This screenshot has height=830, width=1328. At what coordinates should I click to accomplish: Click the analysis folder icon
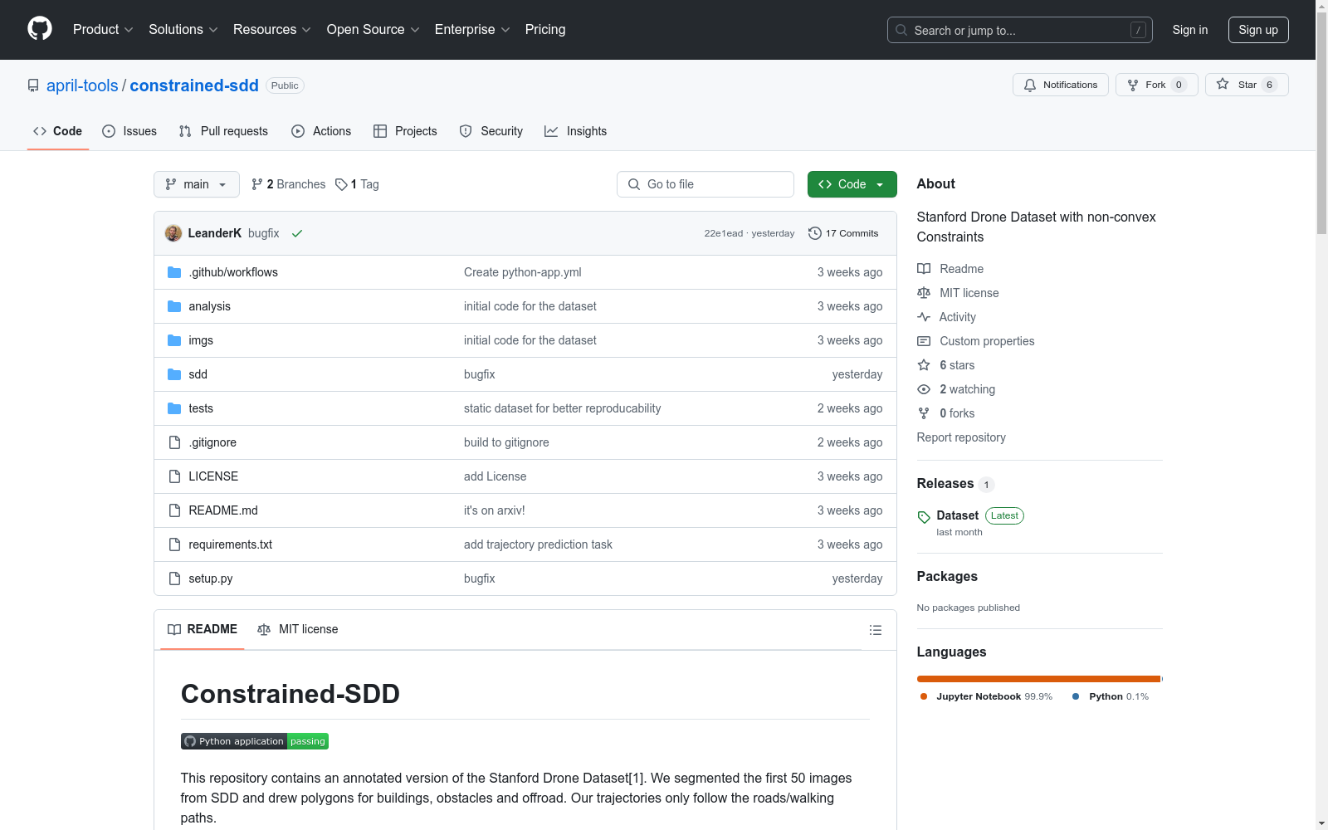[x=174, y=306]
